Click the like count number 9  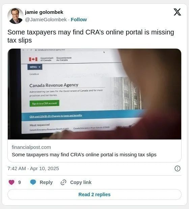20,182
